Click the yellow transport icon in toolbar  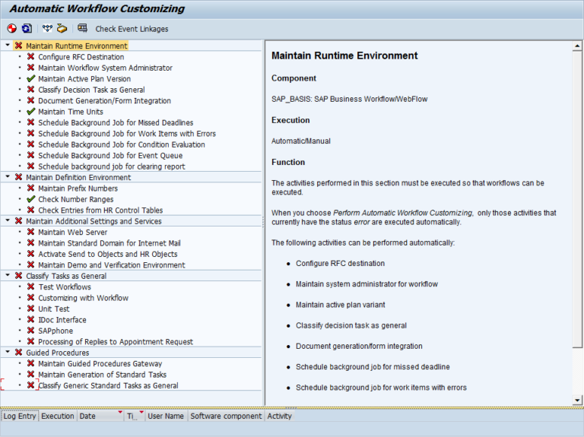click(62, 29)
